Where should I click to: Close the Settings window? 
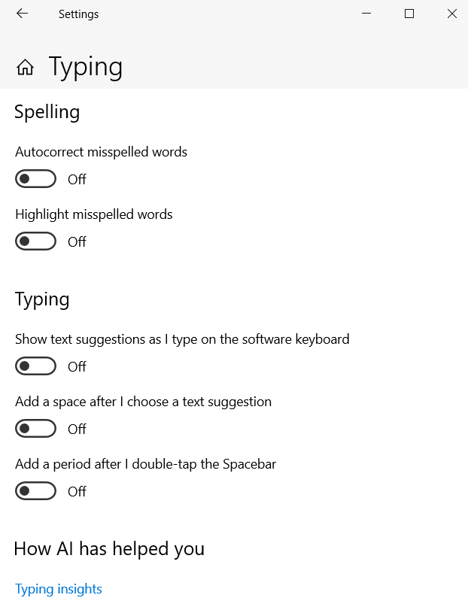(x=451, y=14)
